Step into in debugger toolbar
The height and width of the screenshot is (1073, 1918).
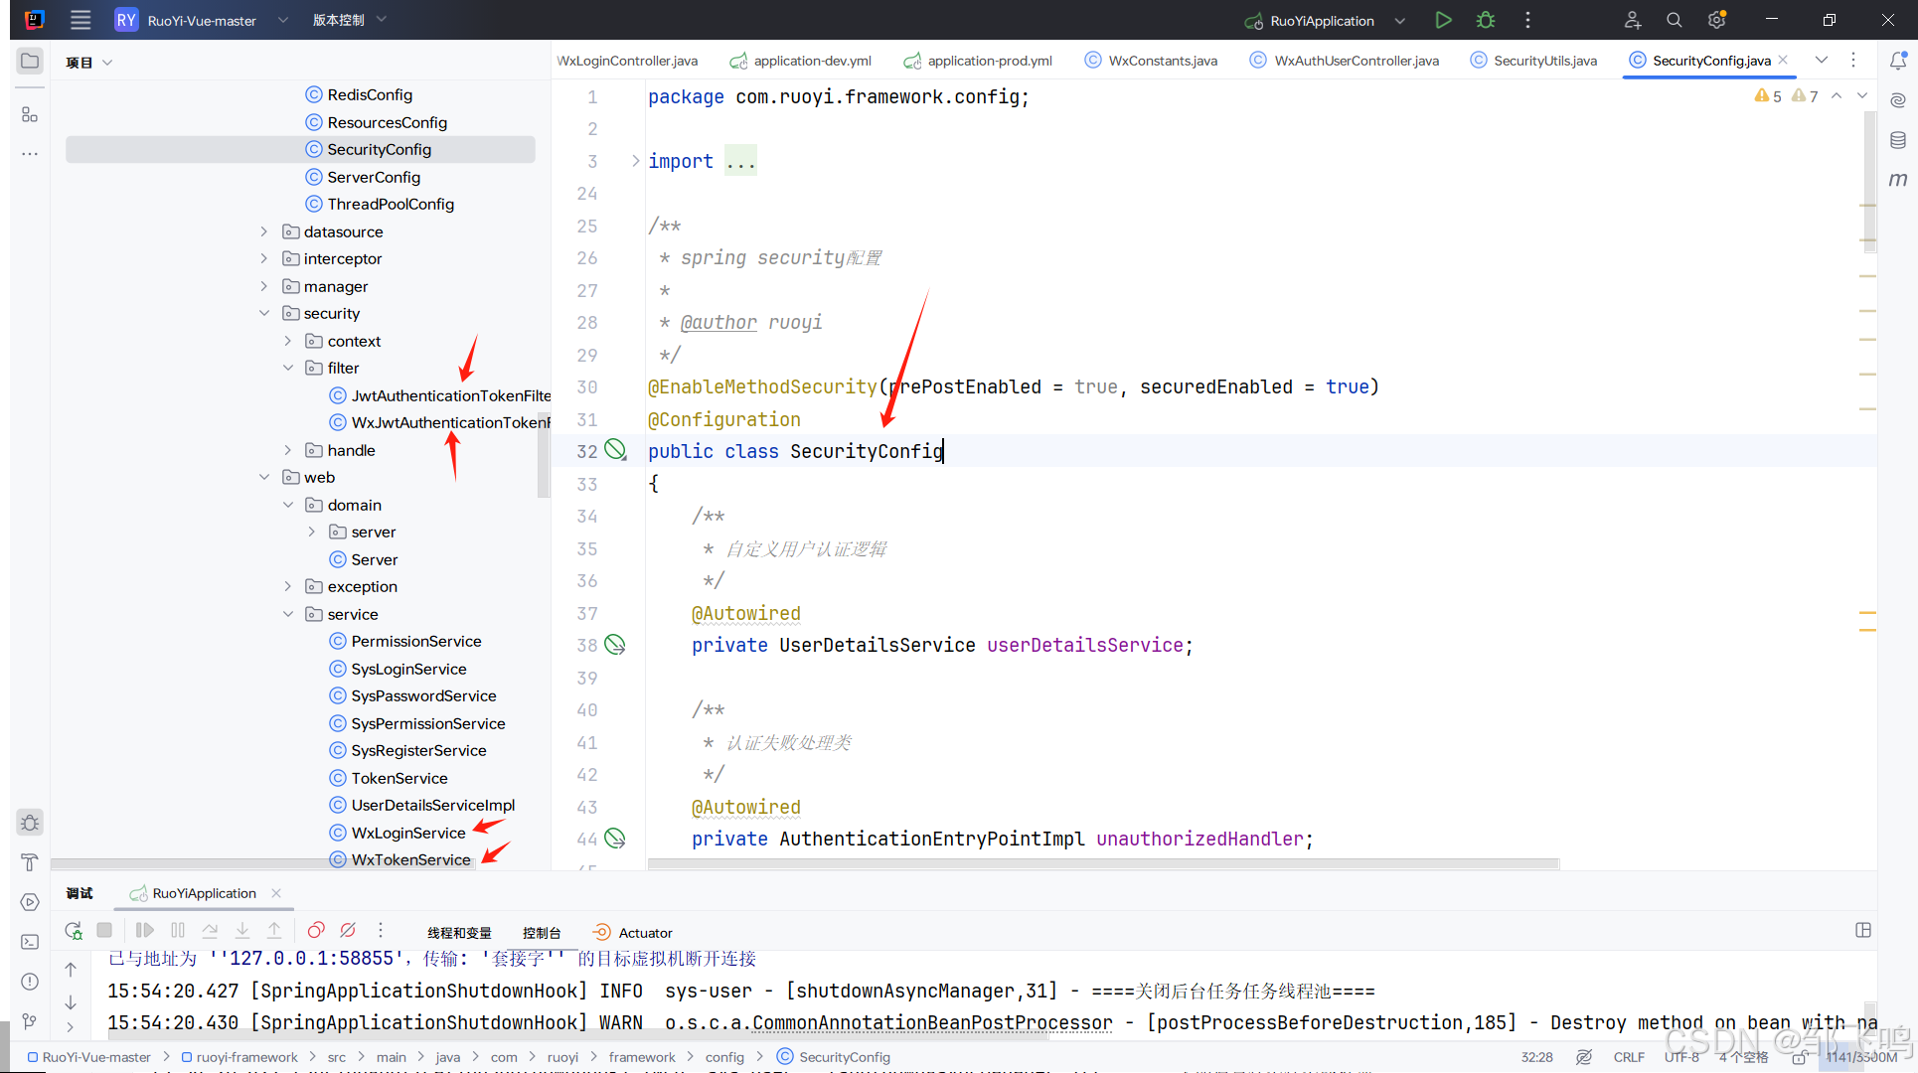pos(242,931)
